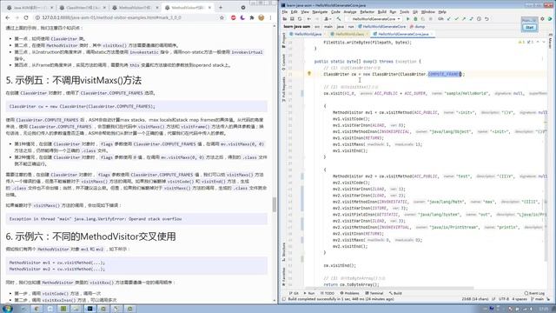Click Git commit checkmark icon
556x313 pixels.
456,19
